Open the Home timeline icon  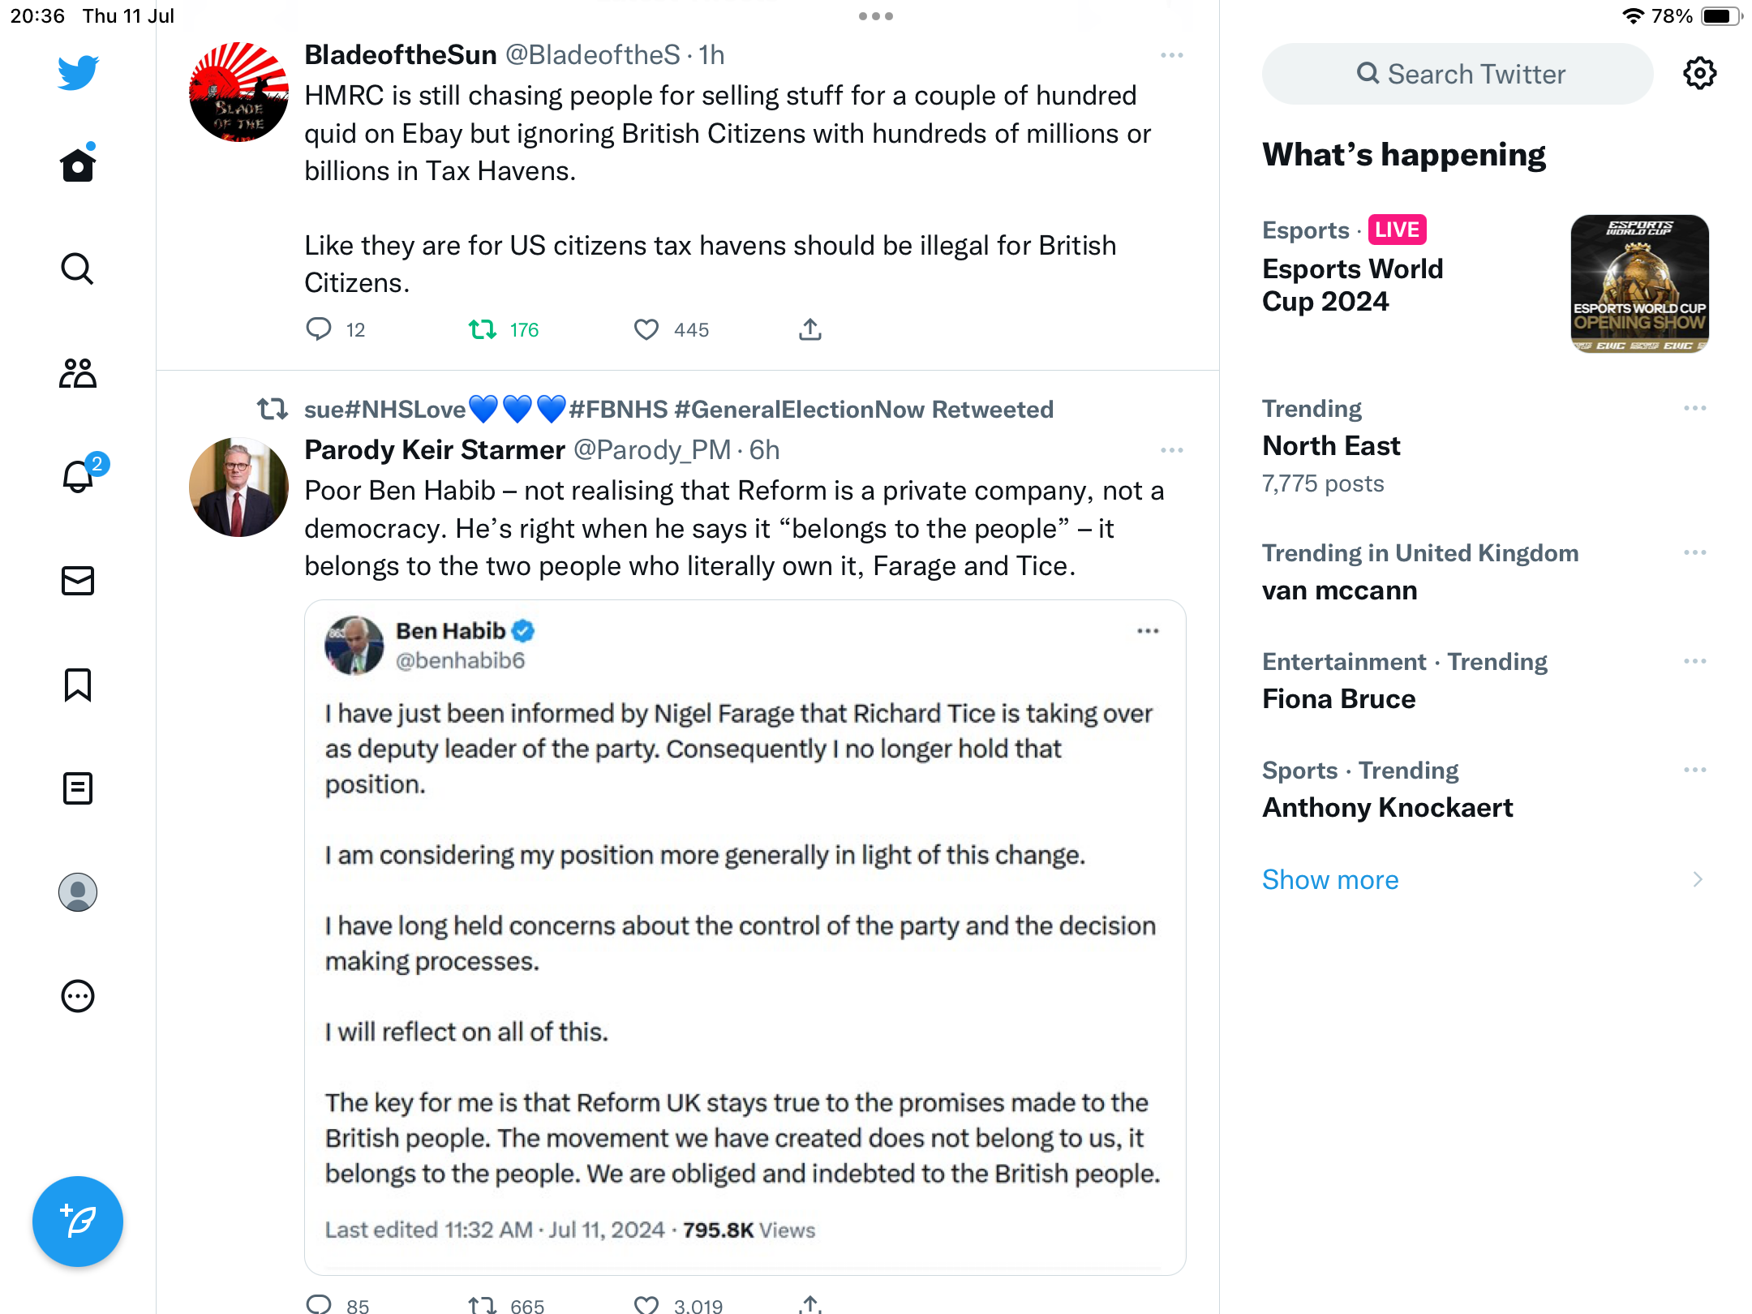tap(78, 165)
